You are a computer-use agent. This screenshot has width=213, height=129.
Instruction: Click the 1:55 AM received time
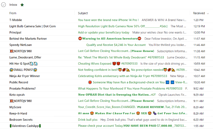click(x=199, y=126)
